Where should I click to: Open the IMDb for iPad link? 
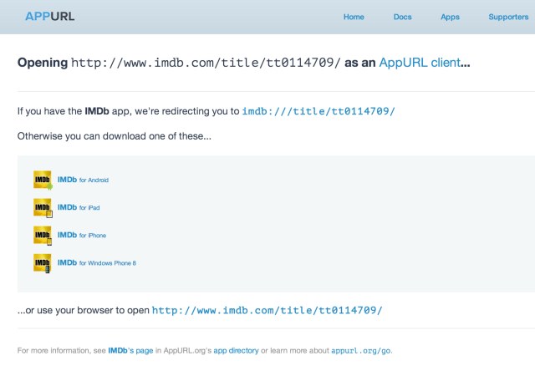pos(79,207)
